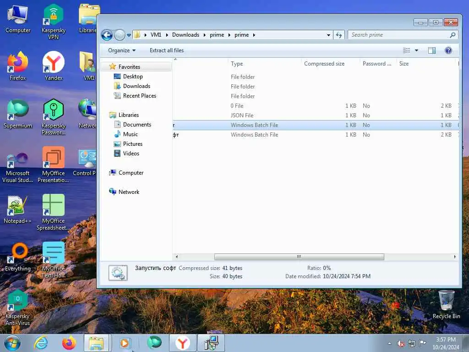
Task: Open Downloads in Favorites
Action: (136, 86)
